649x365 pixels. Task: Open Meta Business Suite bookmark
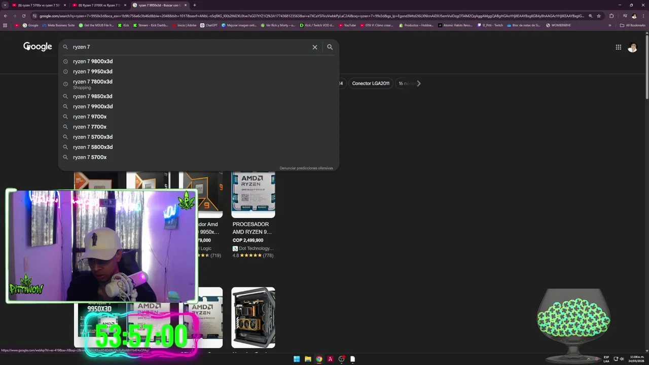pyautogui.click(x=58, y=25)
